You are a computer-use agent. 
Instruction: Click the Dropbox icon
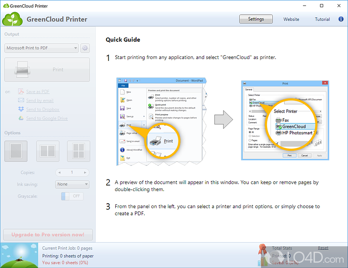click(x=21, y=109)
